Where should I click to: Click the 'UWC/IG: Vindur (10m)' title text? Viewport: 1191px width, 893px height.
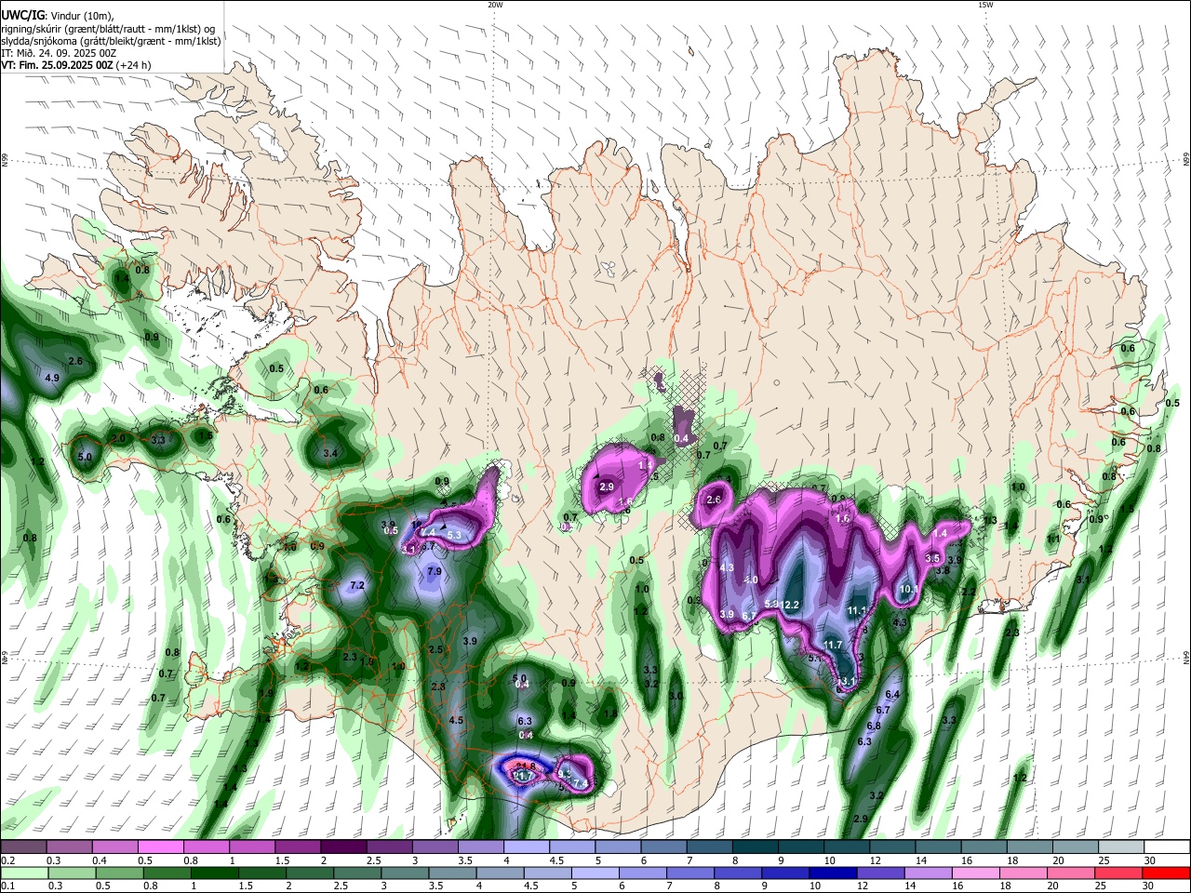[58, 16]
